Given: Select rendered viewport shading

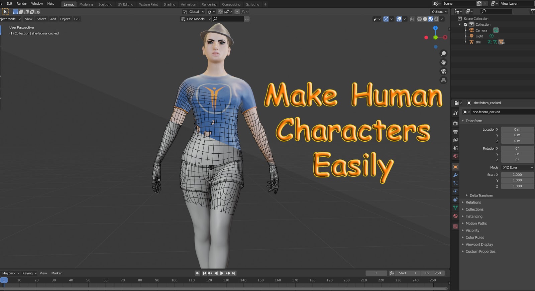Looking at the screenshot, I should click(x=436, y=19).
